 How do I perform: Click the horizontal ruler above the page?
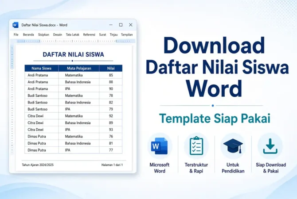coord(74,41)
